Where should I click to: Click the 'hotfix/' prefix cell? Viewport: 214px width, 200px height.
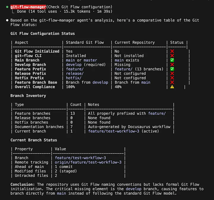point(74,78)
